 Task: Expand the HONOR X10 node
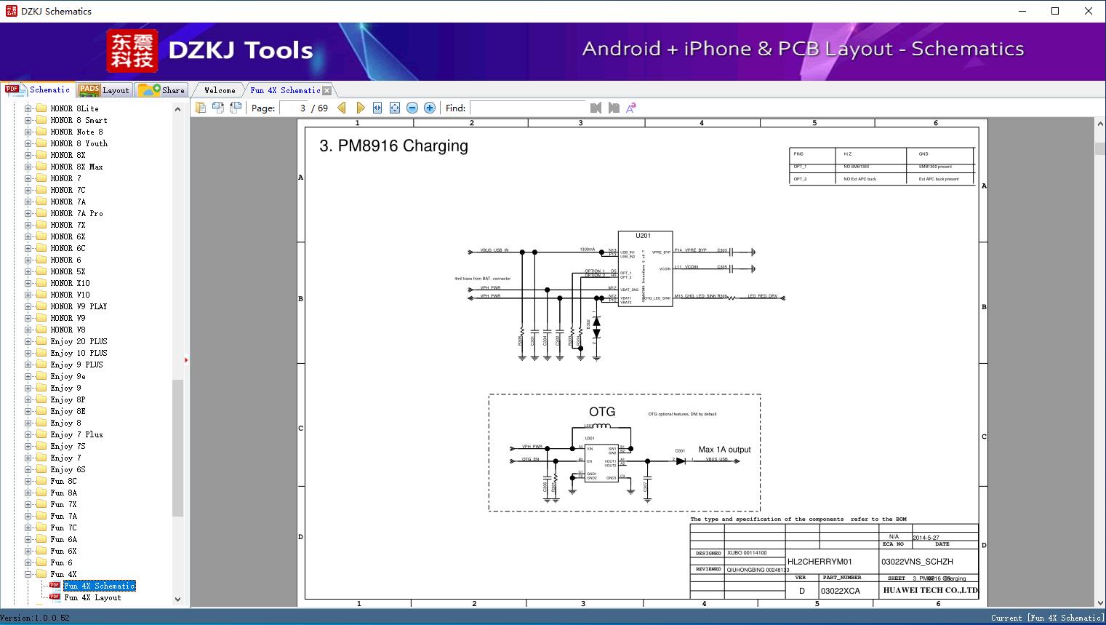tap(28, 283)
